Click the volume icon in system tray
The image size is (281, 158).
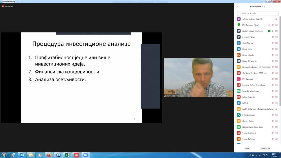pyautogui.click(x=260, y=155)
